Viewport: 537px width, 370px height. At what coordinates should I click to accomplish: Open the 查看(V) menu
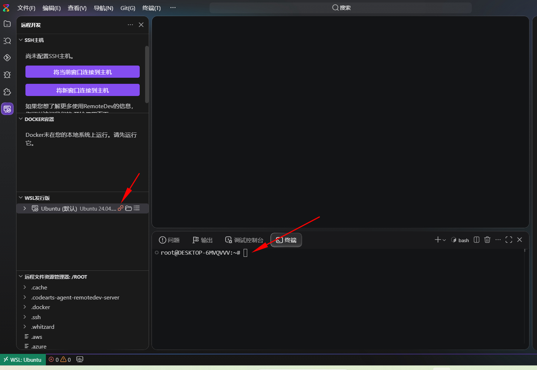point(77,8)
